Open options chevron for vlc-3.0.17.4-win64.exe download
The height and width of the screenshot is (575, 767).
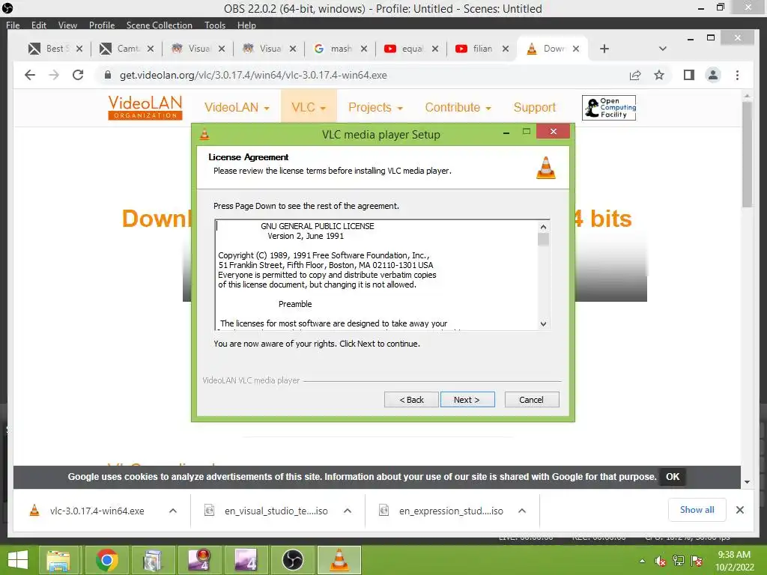(173, 511)
